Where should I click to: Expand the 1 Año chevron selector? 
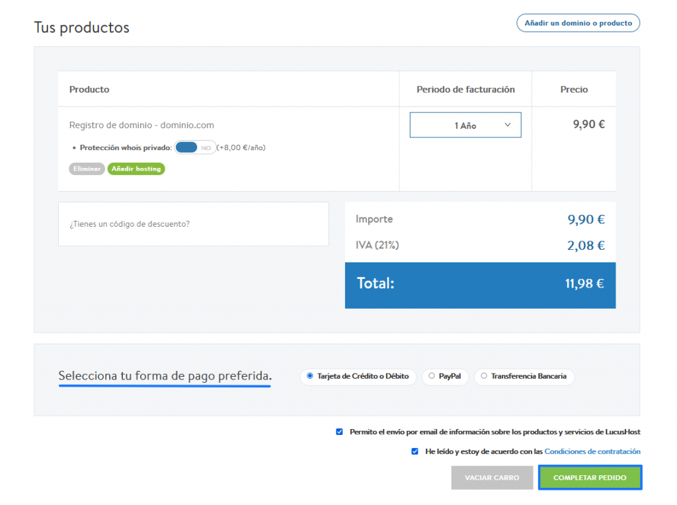pos(508,124)
